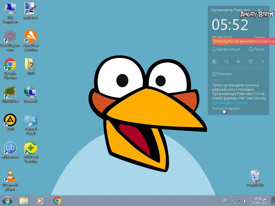The height and width of the screenshot is (206, 275).
Task: Select the VLC media player icon
Action: [10, 181]
